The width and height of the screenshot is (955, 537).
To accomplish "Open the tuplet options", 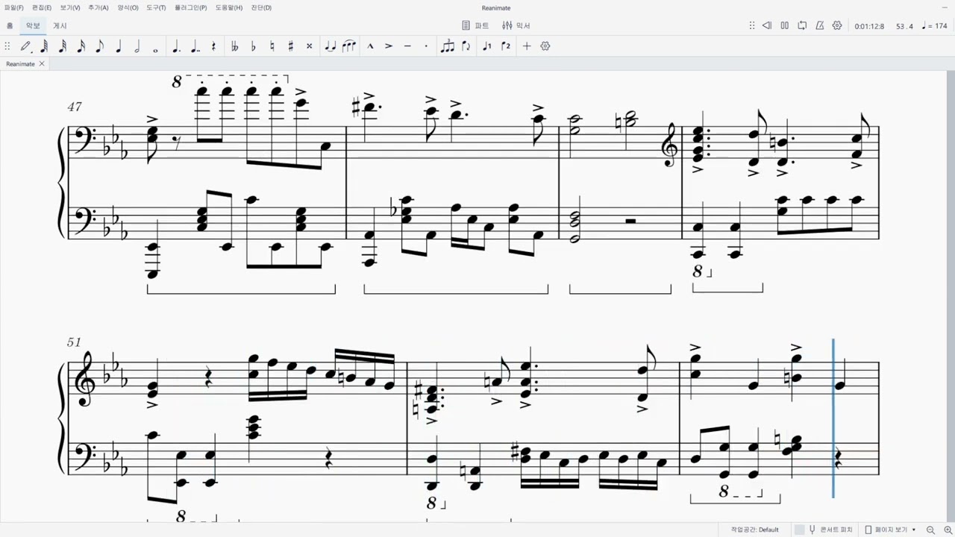I will point(447,46).
